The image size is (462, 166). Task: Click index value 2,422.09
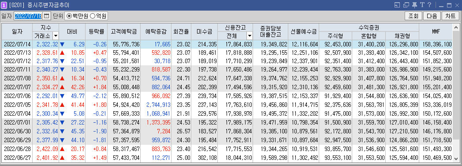48,149
